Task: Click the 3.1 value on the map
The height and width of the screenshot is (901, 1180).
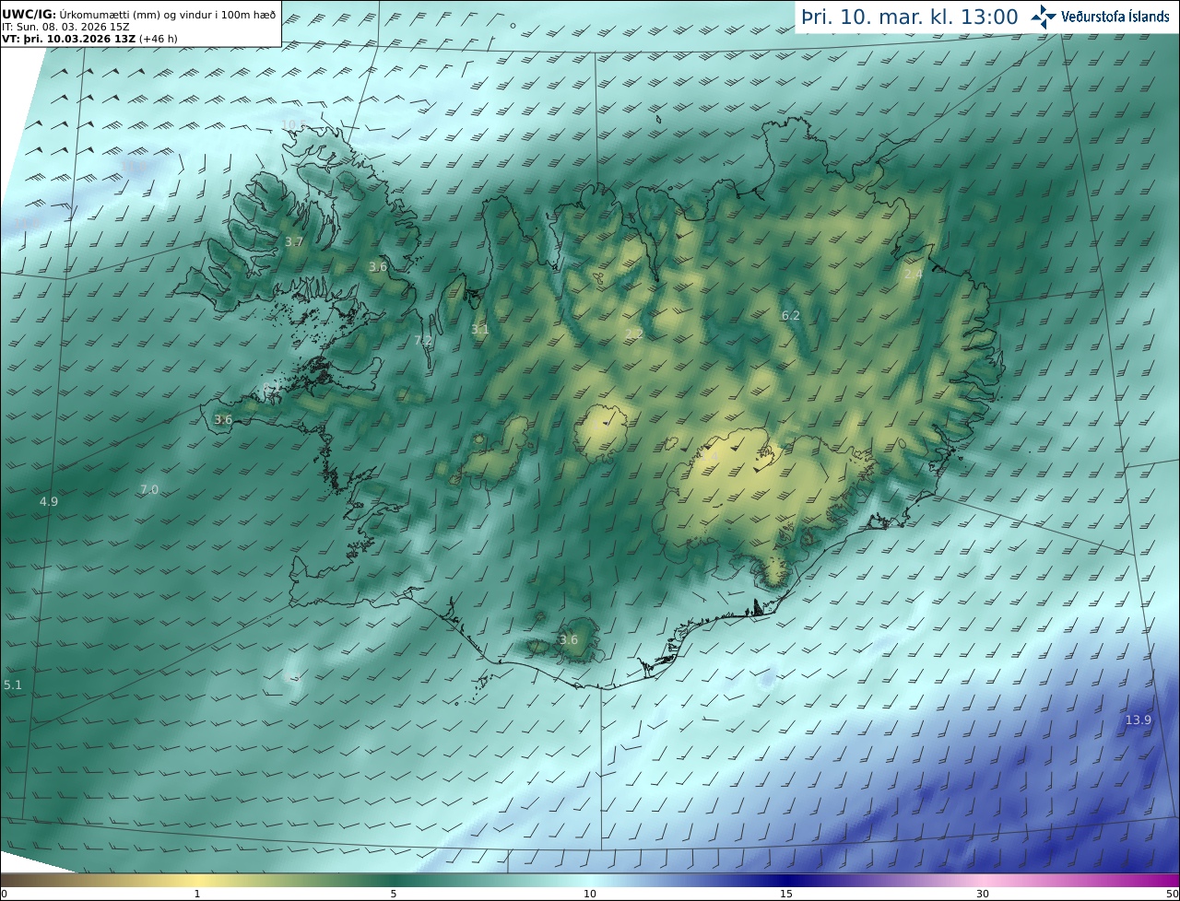Action: coord(479,329)
